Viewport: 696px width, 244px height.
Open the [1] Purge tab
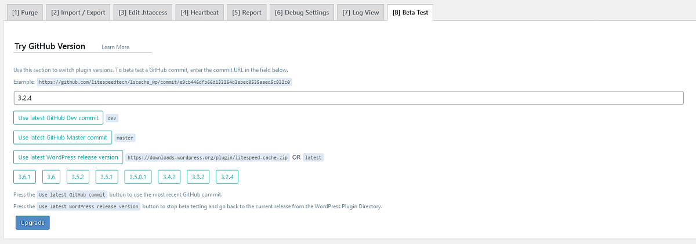tap(24, 12)
